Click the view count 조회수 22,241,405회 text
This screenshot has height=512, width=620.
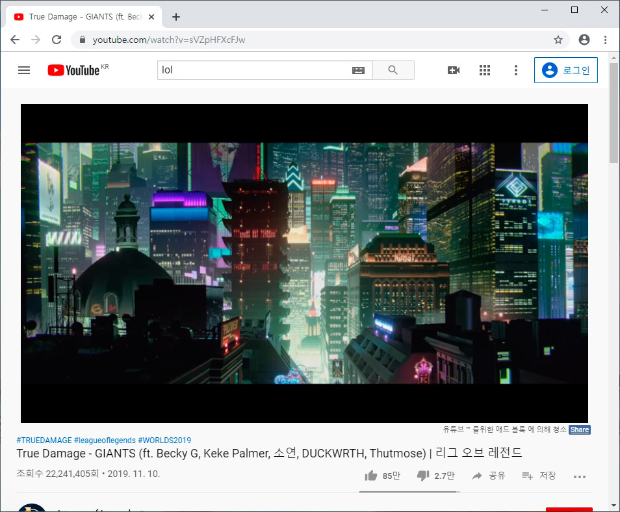click(x=58, y=474)
